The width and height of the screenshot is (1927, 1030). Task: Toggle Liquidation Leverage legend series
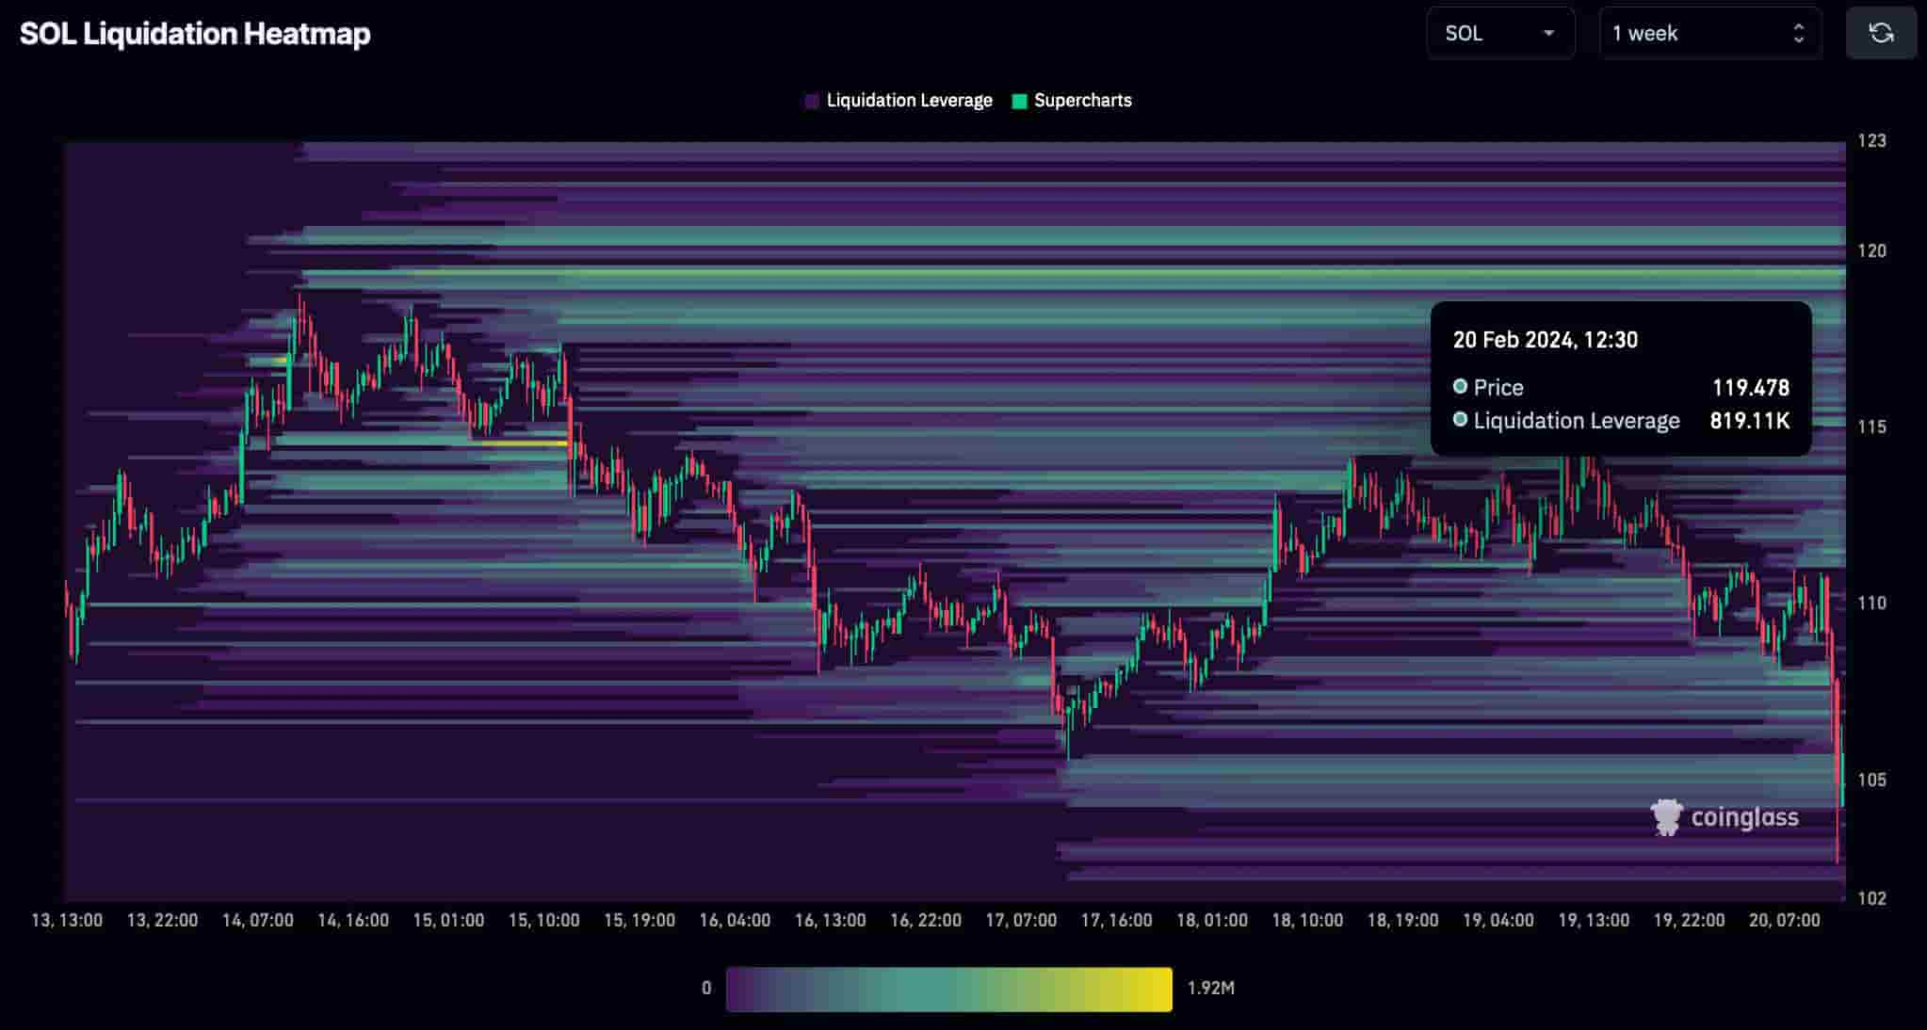click(x=899, y=101)
